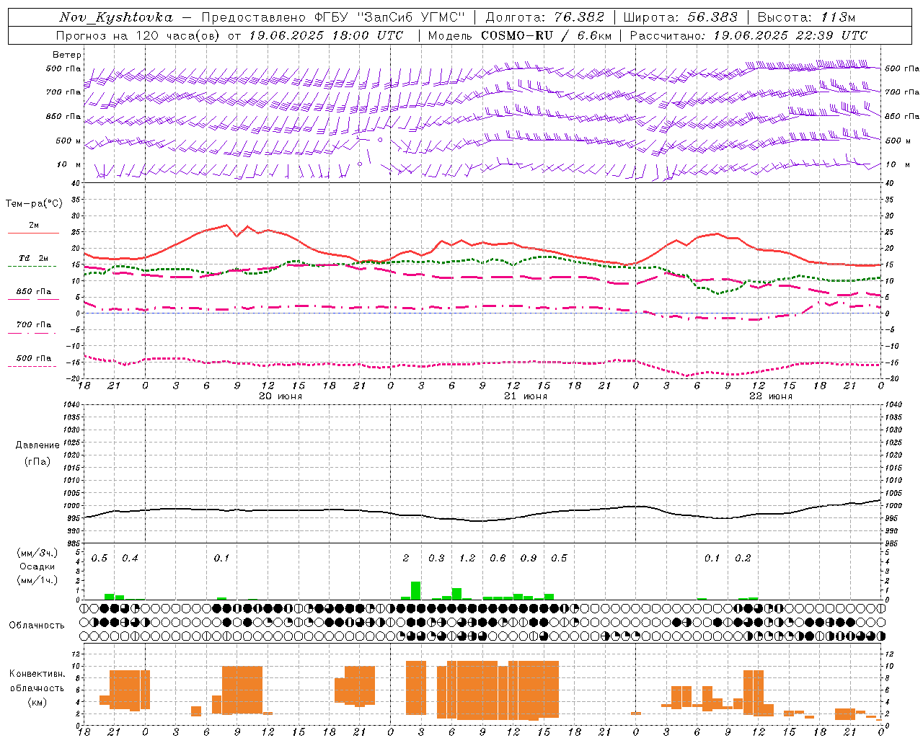Click the Тем-ра(°C) axis title

(34, 204)
